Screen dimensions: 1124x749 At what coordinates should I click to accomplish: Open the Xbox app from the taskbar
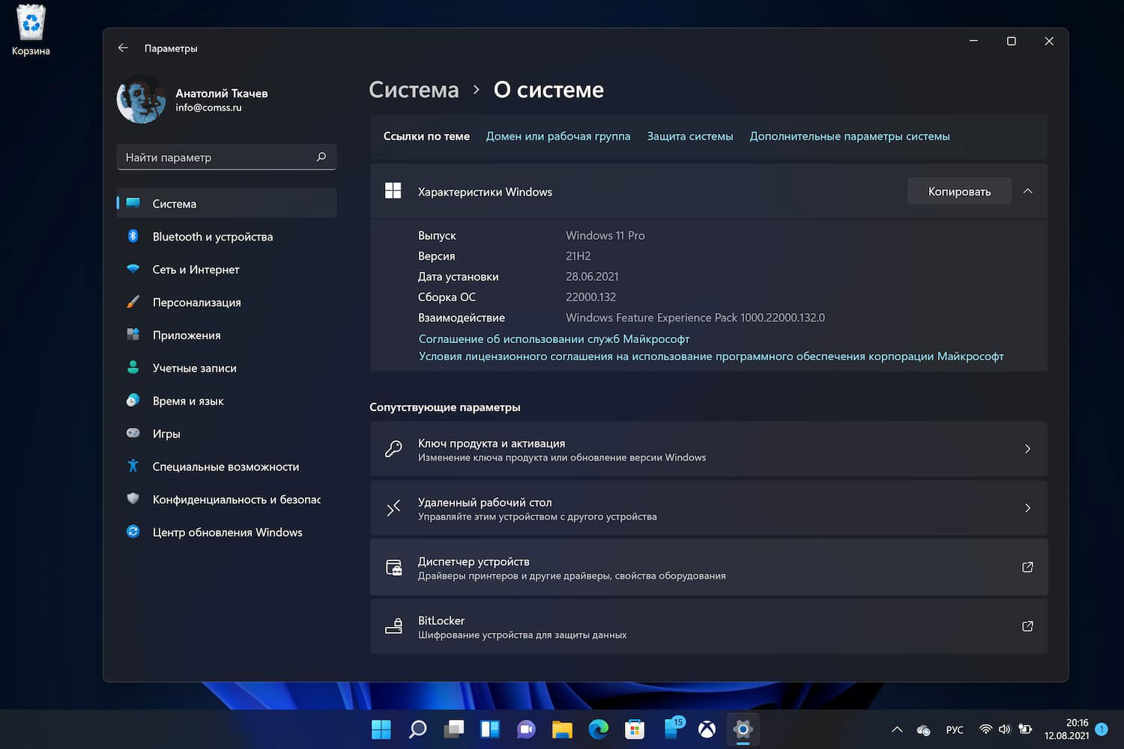[x=706, y=729]
